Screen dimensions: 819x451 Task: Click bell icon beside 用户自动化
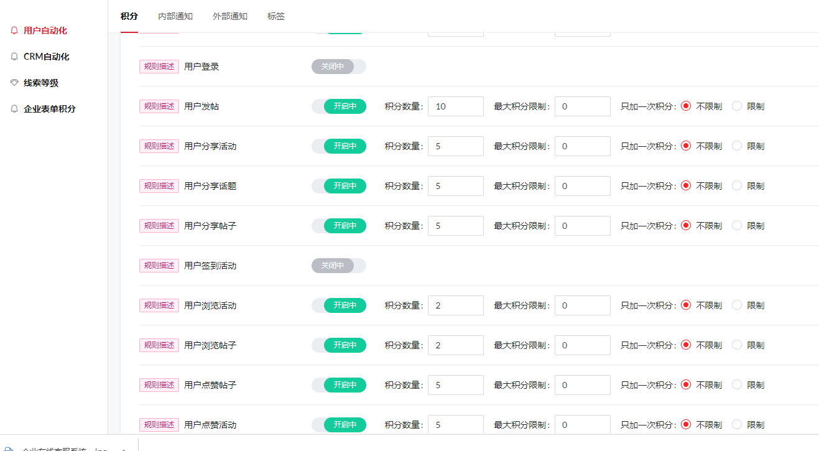(14, 30)
